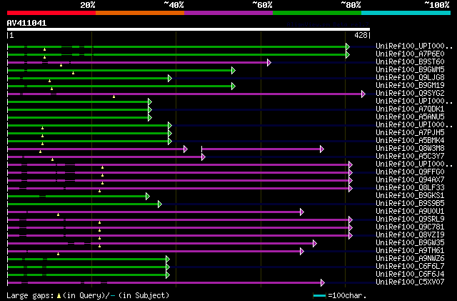Select the AV411041 query name
Image resolution: width=457 pixels, height=301 pixels.
pos(26,23)
